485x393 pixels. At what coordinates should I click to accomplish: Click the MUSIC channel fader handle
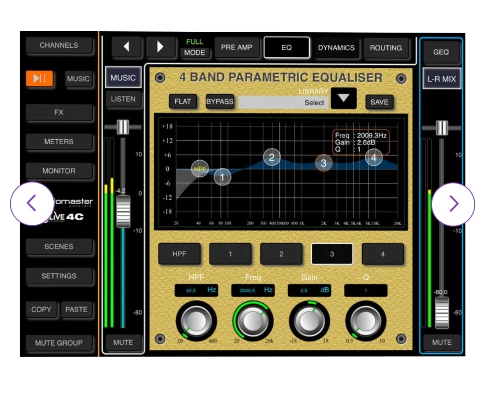(x=123, y=211)
